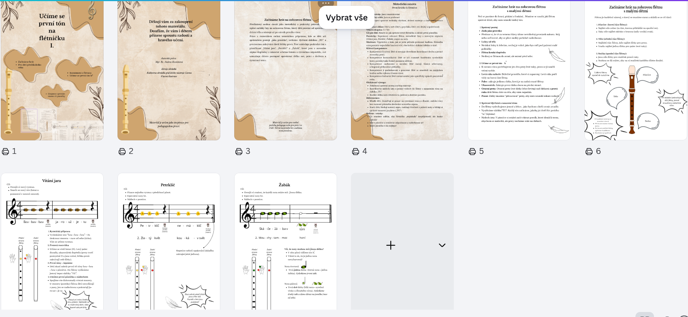
Task: Select the 'Učíme se první tón' cover page
Action: pos(52,71)
